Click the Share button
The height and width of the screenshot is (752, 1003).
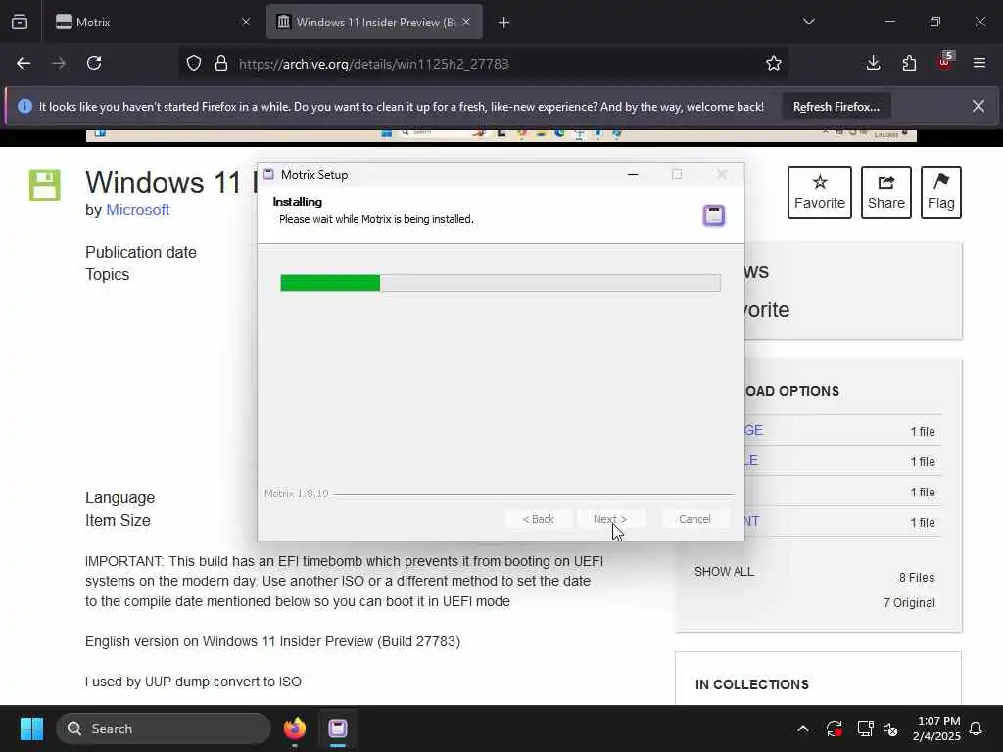coord(885,193)
